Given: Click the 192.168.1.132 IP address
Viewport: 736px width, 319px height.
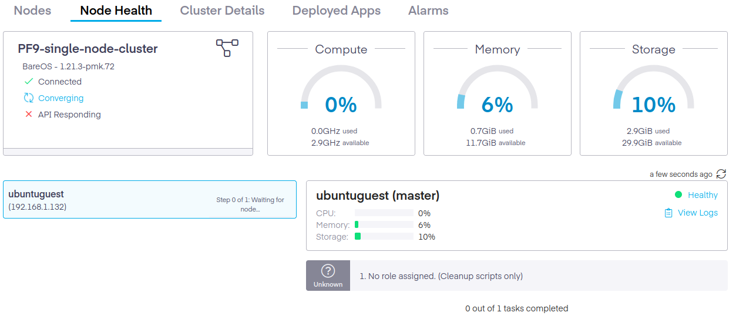Looking at the screenshot, I should click(x=38, y=207).
